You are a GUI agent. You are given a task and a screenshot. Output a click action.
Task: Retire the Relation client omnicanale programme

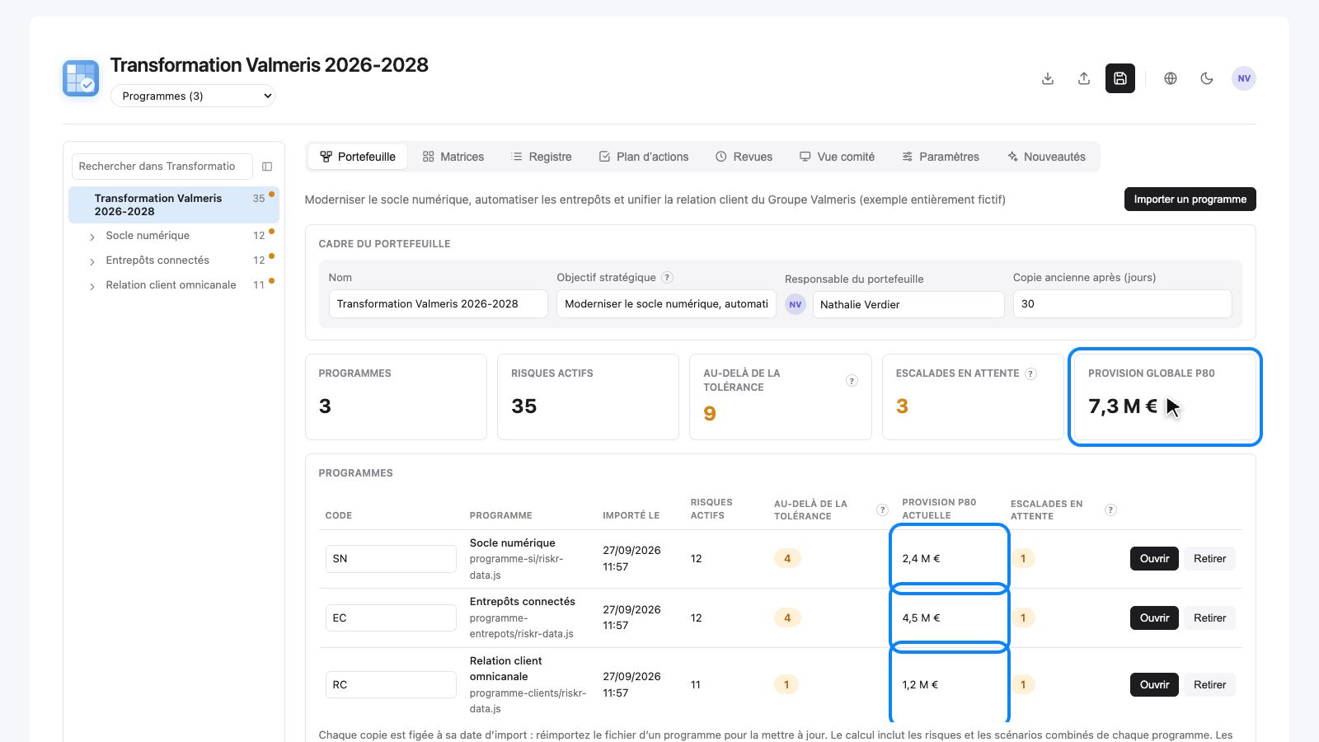(1209, 684)
